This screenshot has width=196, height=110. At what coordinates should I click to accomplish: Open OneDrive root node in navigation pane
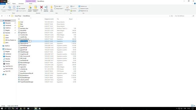tap(7, 46)
